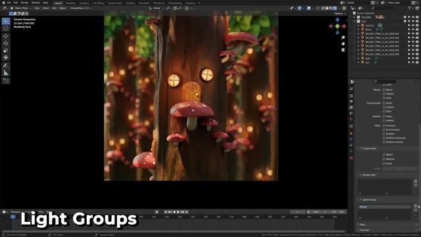Switch to the Modeling workspace tab
Viewport: 421px width, 237px height.
point(70,3)
